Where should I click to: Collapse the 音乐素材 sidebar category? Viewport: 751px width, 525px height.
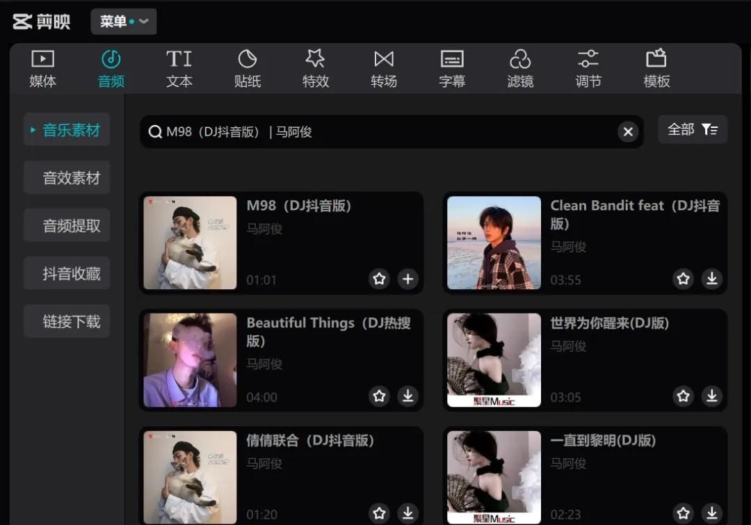[x=67, y=130]
